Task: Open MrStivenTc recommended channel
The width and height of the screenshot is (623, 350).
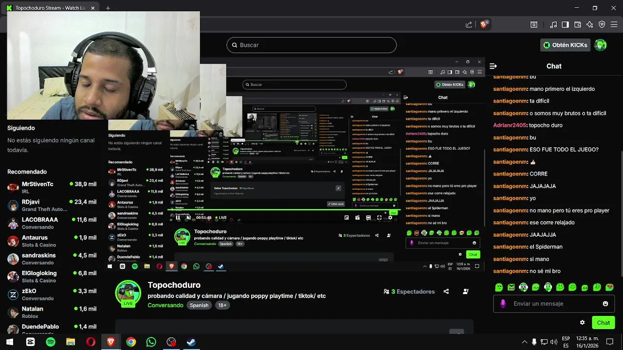Action: pyautogui.click(x=52, y=188)
